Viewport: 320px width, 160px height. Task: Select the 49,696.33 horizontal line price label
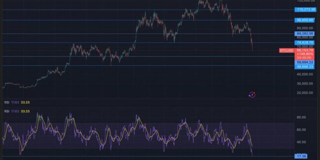tap(305, 67)
